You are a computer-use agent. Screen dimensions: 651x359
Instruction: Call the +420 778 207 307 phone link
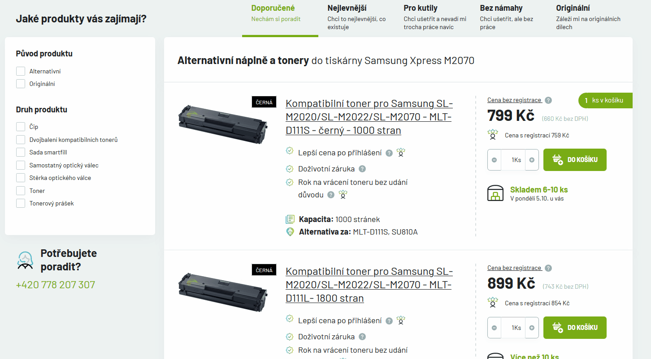click(x=56, y=285)
